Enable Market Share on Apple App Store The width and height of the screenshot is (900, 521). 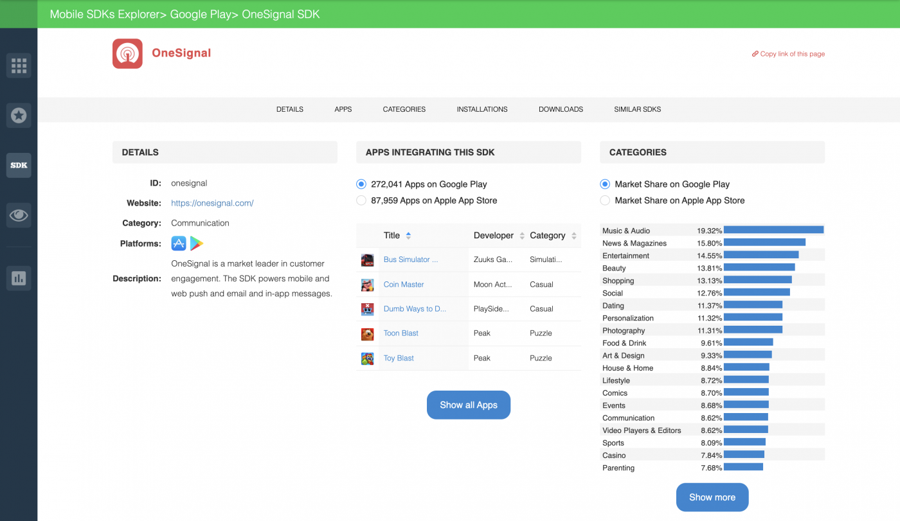[x=605, y=200]
